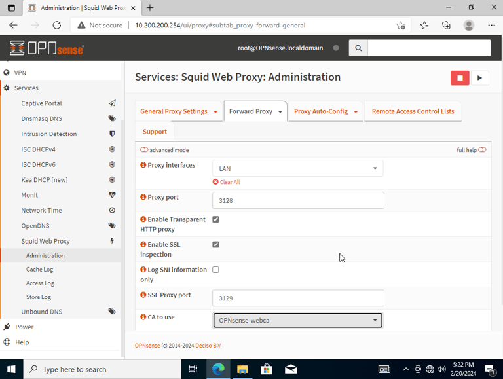Image resolution: width=503 pixels, height=379 pixels.
Task: Refresh the browser page
Action: click(57, 25)
